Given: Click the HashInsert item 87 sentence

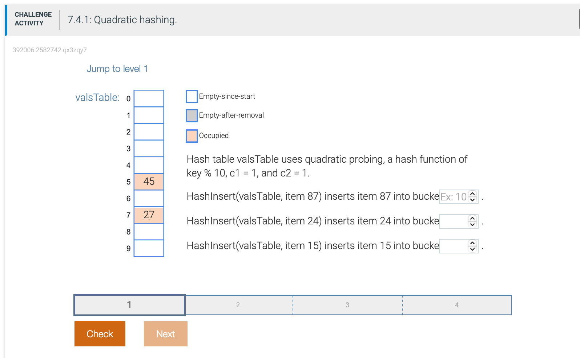Looking at the screenshot, I should point(313,196).
